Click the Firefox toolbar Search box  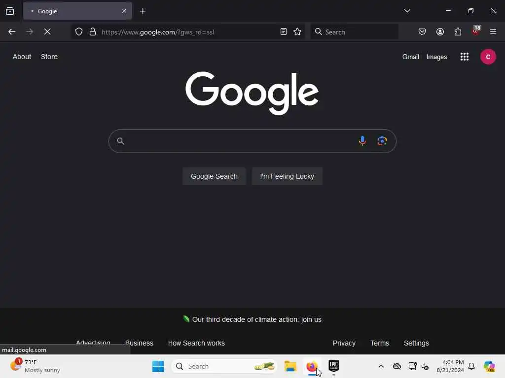pos(354,32)
